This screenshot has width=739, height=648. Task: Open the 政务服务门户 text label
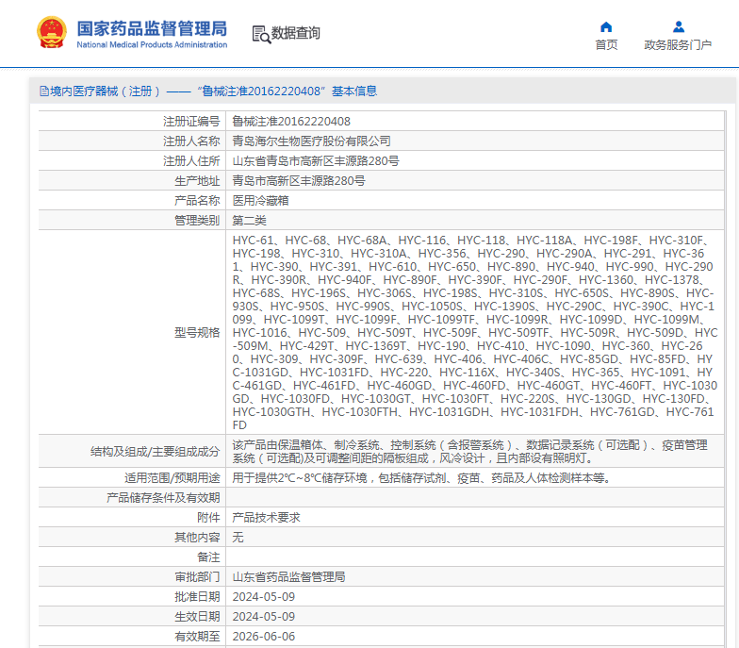click(678, 45)
